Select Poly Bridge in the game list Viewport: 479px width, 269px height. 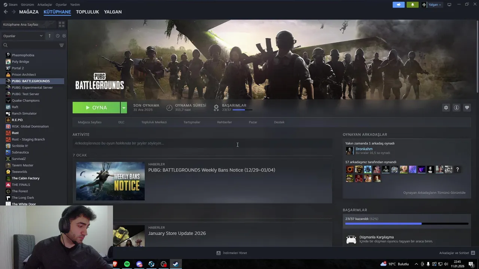point(20,62)
